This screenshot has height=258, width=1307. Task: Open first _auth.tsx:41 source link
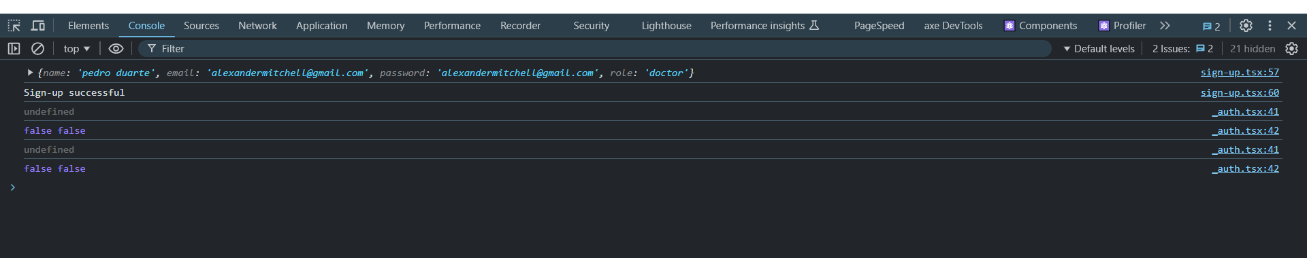[1245, 112]
